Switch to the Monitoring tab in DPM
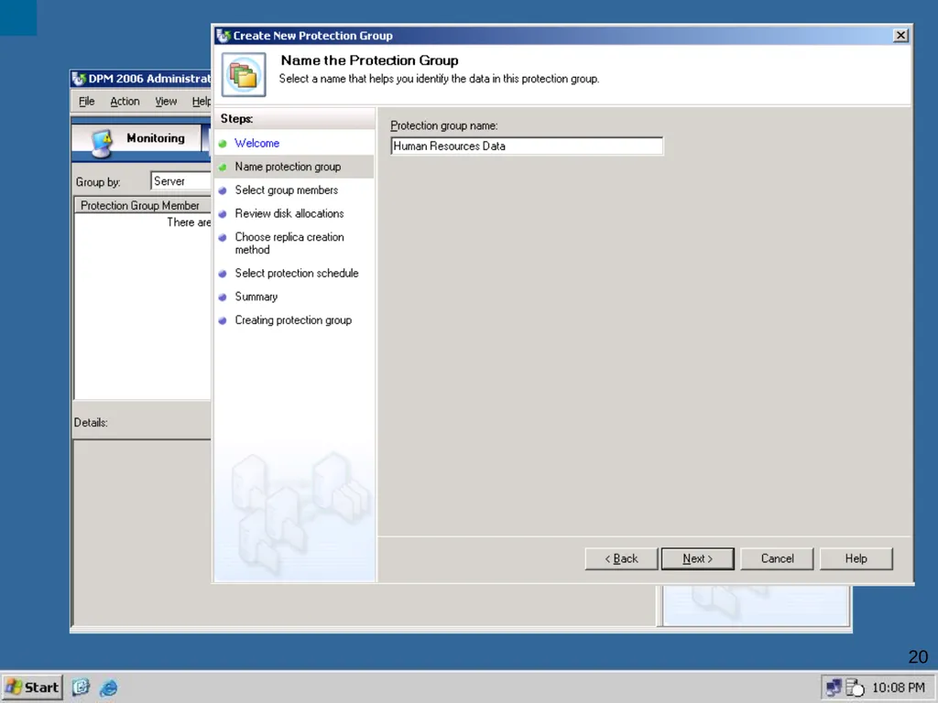 click(x=137, y=139)
